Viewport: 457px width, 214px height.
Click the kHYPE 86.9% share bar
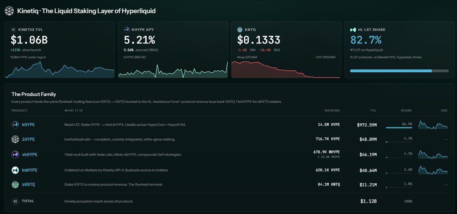tap(399, 128)
